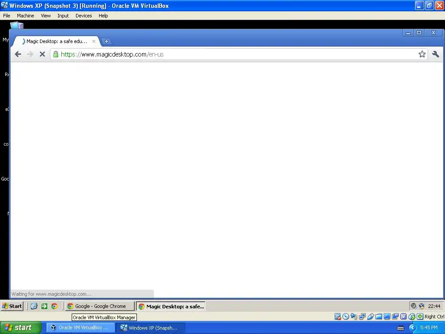The image size is (445, 334).
Task: Click the host clock showing 5:45 PM
Action: click(429, 328)
